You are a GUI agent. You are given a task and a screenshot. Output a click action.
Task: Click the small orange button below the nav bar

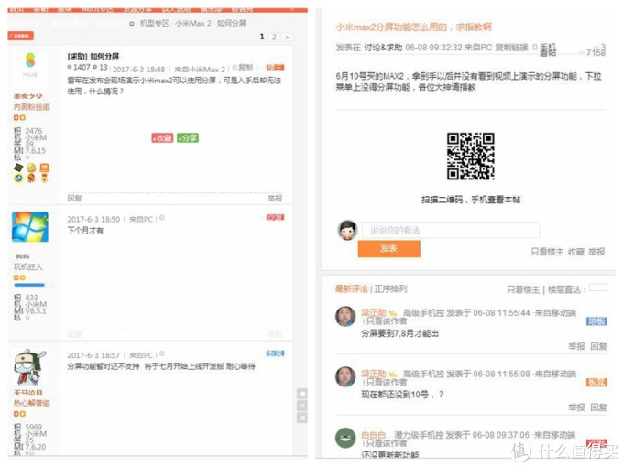(x=21, y=36)
